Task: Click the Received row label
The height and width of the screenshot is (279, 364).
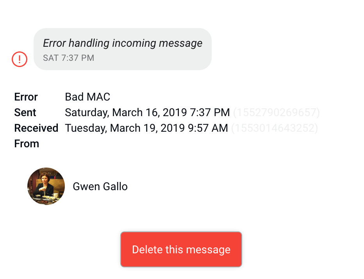Action: pyautogui.click(x=36, y=128)
